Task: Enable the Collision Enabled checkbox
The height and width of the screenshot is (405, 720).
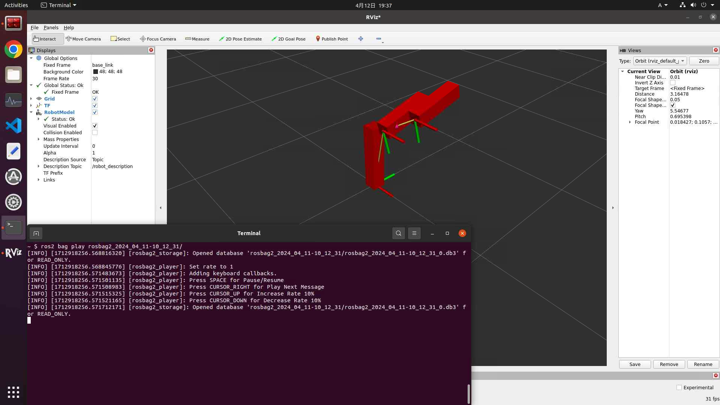Action: pos(95,133)
